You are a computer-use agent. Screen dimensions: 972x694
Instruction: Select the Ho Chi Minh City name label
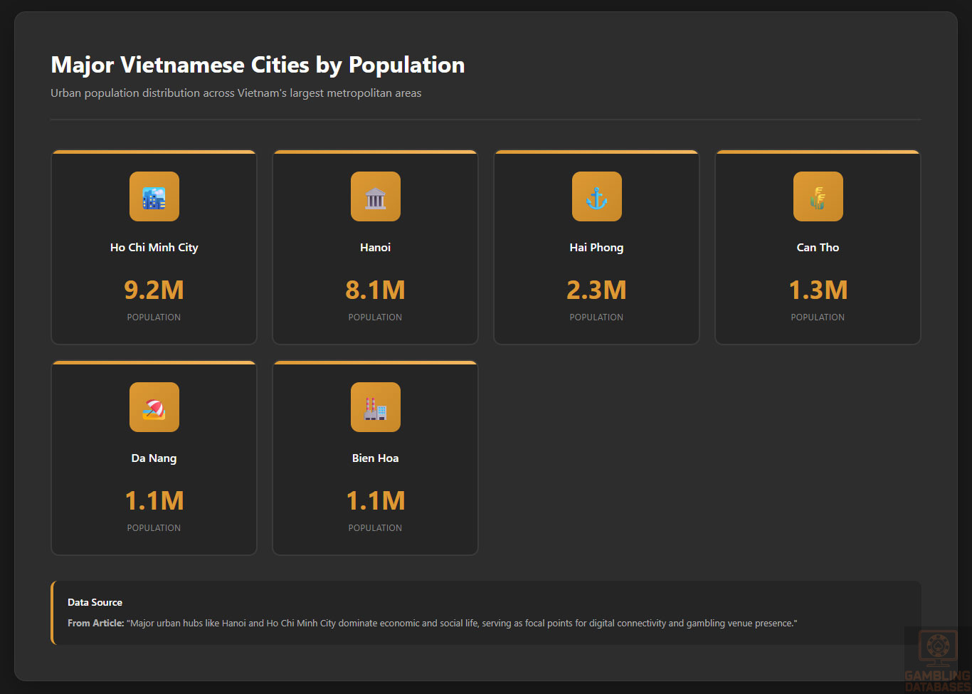click(154, 247)
